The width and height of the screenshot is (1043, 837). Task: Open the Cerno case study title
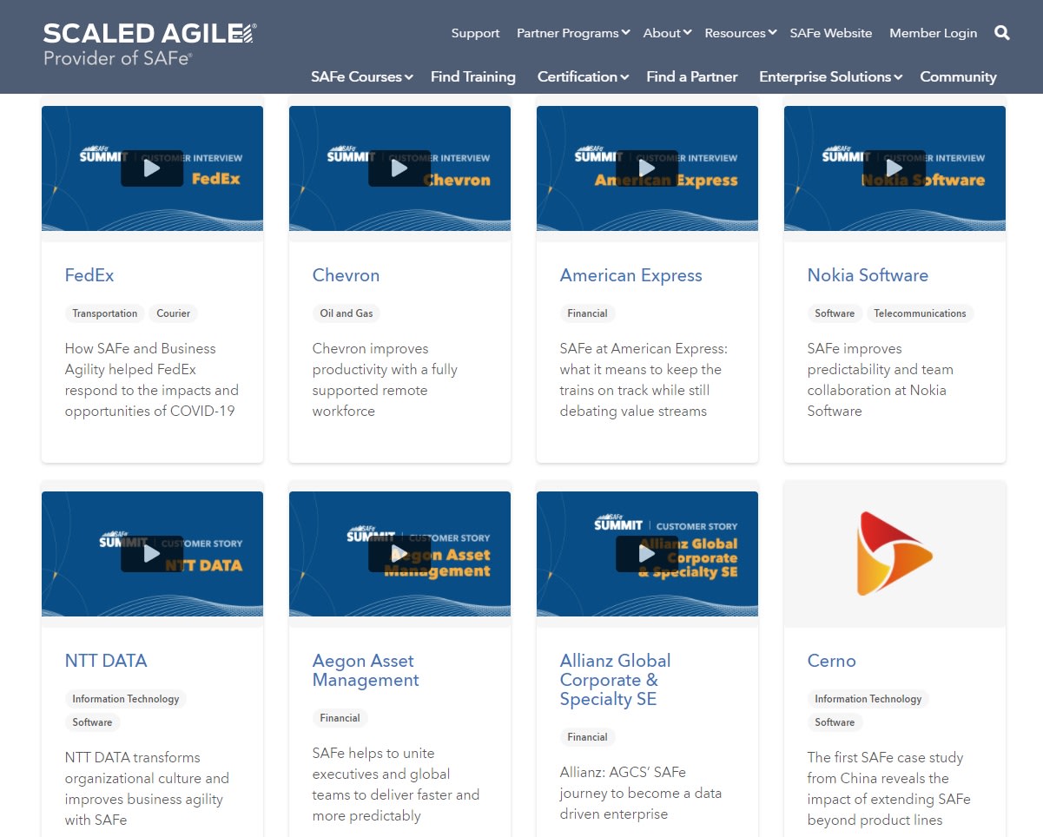pos(832,661)
